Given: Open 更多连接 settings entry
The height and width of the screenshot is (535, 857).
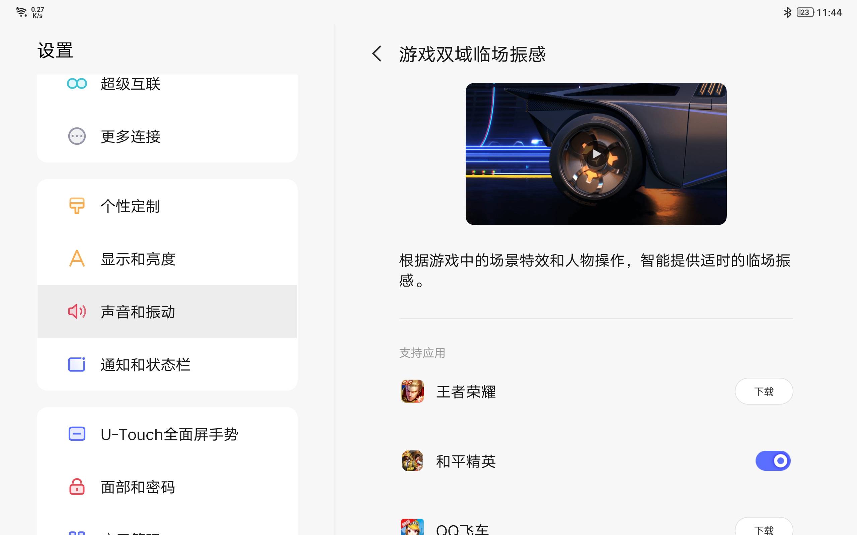Looking at the screenshot, I should tap(130, 136).
